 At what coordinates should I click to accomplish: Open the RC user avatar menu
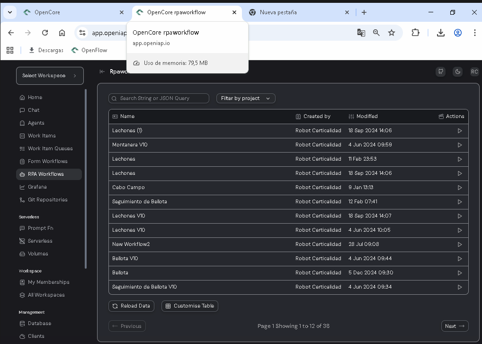(x=474, y=72)
